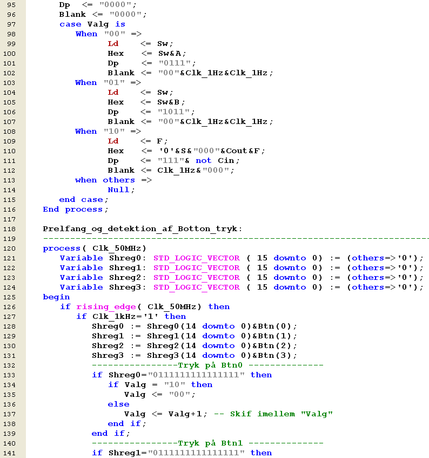Click the 'Valg+1' expression on line 137

(185, 414)
